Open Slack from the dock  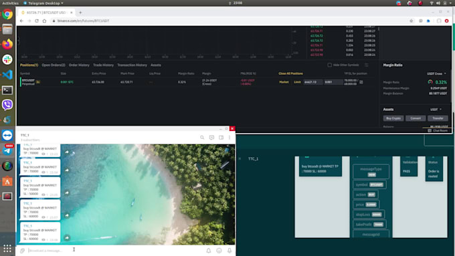pos(7,59)
